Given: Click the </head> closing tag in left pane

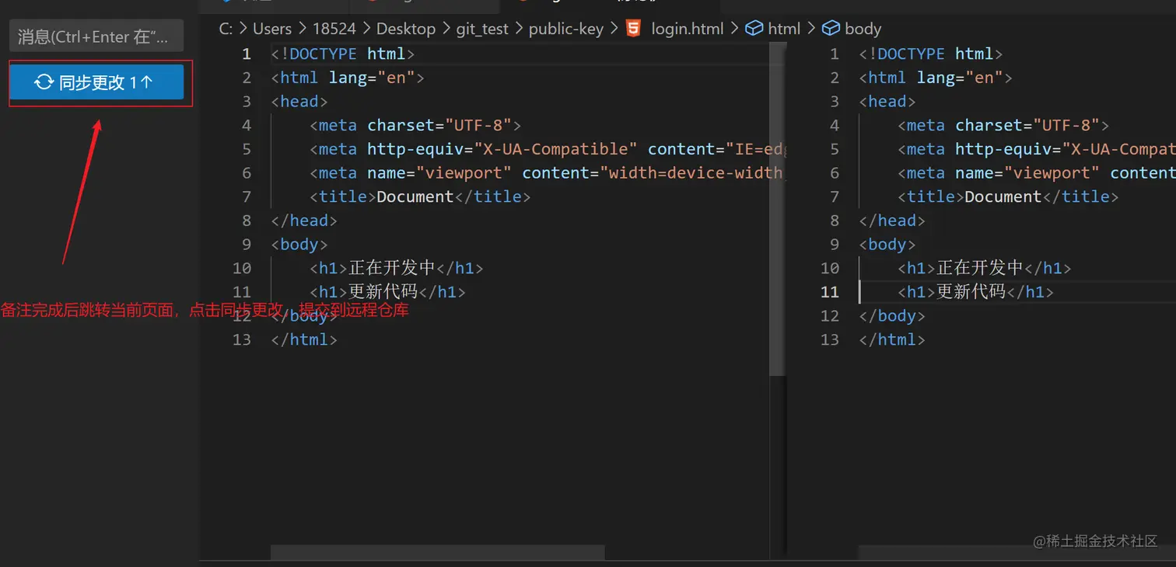Looking at the screenshot, I should coord(304,221).
